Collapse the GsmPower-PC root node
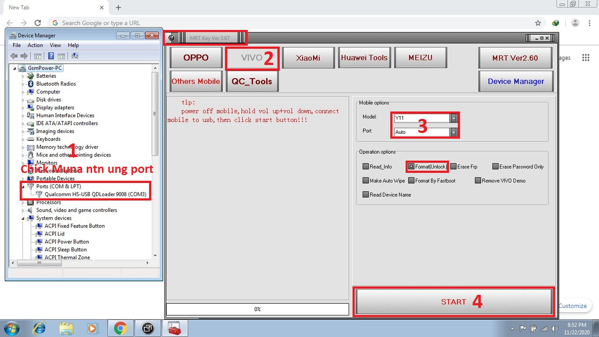Screen dimensions: 599x337 point(15,68)
